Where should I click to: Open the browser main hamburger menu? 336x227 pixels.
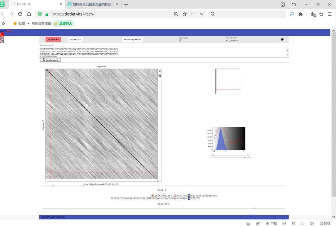pos(330,14)
